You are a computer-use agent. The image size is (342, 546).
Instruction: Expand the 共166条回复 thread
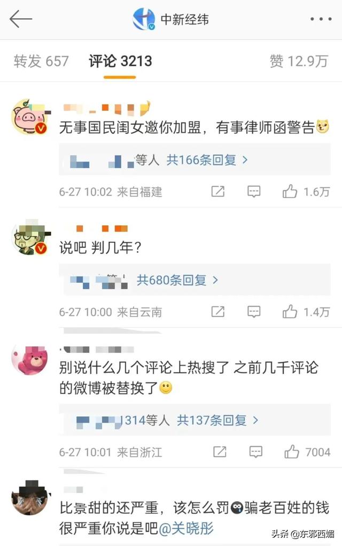(x=207, y=160)
